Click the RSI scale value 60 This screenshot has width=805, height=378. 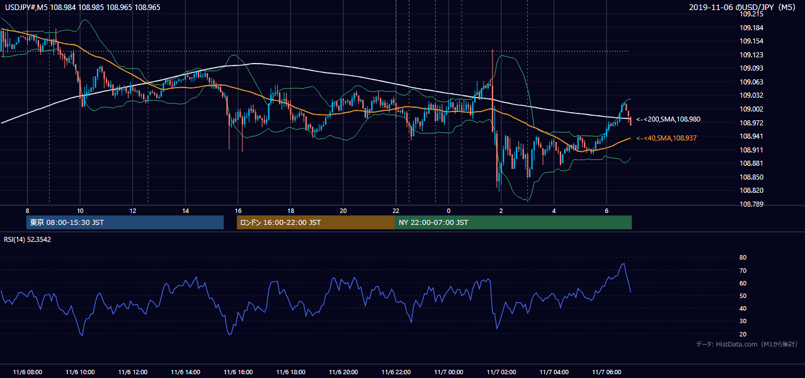(743, 283)
